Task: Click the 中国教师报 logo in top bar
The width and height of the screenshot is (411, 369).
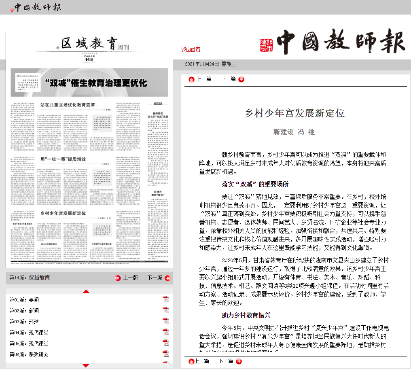Action: point(36,7)
